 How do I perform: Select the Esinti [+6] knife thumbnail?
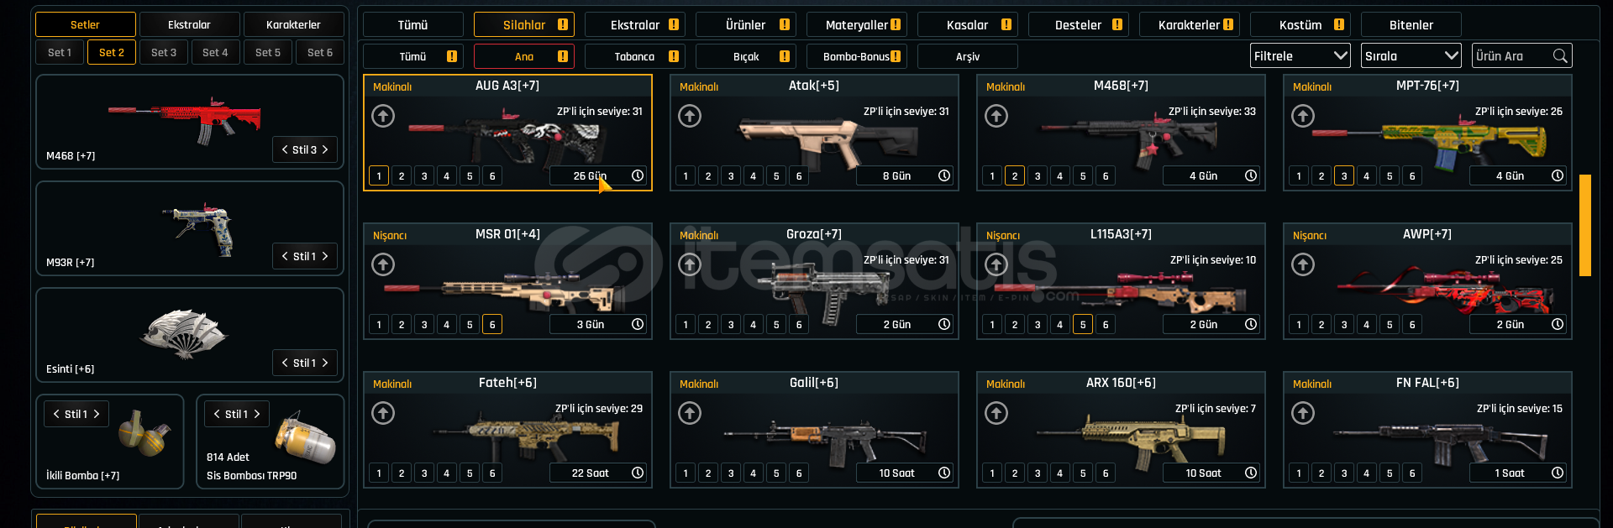click(183, 332)
